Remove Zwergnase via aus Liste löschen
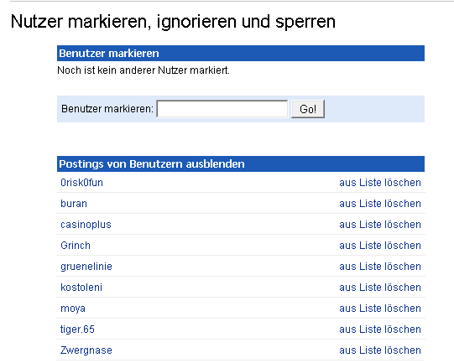Image resolution: width=454 pixels, height=363 pixels. point(380,350)
